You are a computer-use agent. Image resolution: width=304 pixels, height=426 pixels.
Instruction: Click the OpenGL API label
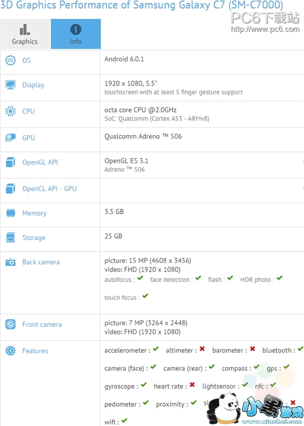point(40,162)
